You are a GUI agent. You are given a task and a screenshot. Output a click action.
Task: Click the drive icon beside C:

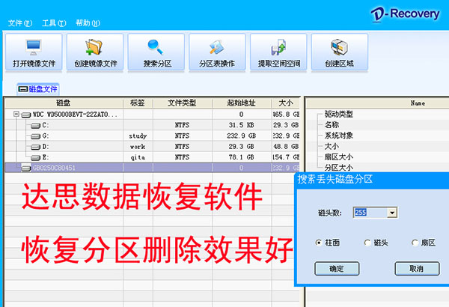(x=35, y=126)
